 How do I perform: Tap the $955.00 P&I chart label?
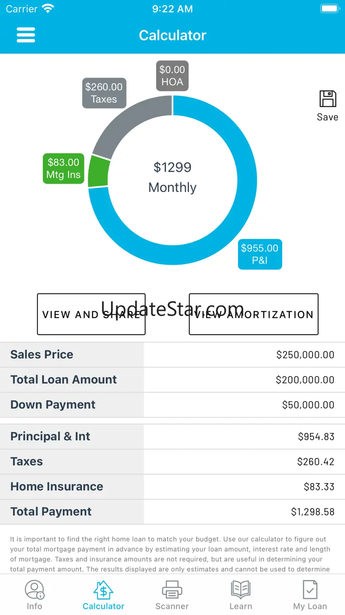(260, 254)
